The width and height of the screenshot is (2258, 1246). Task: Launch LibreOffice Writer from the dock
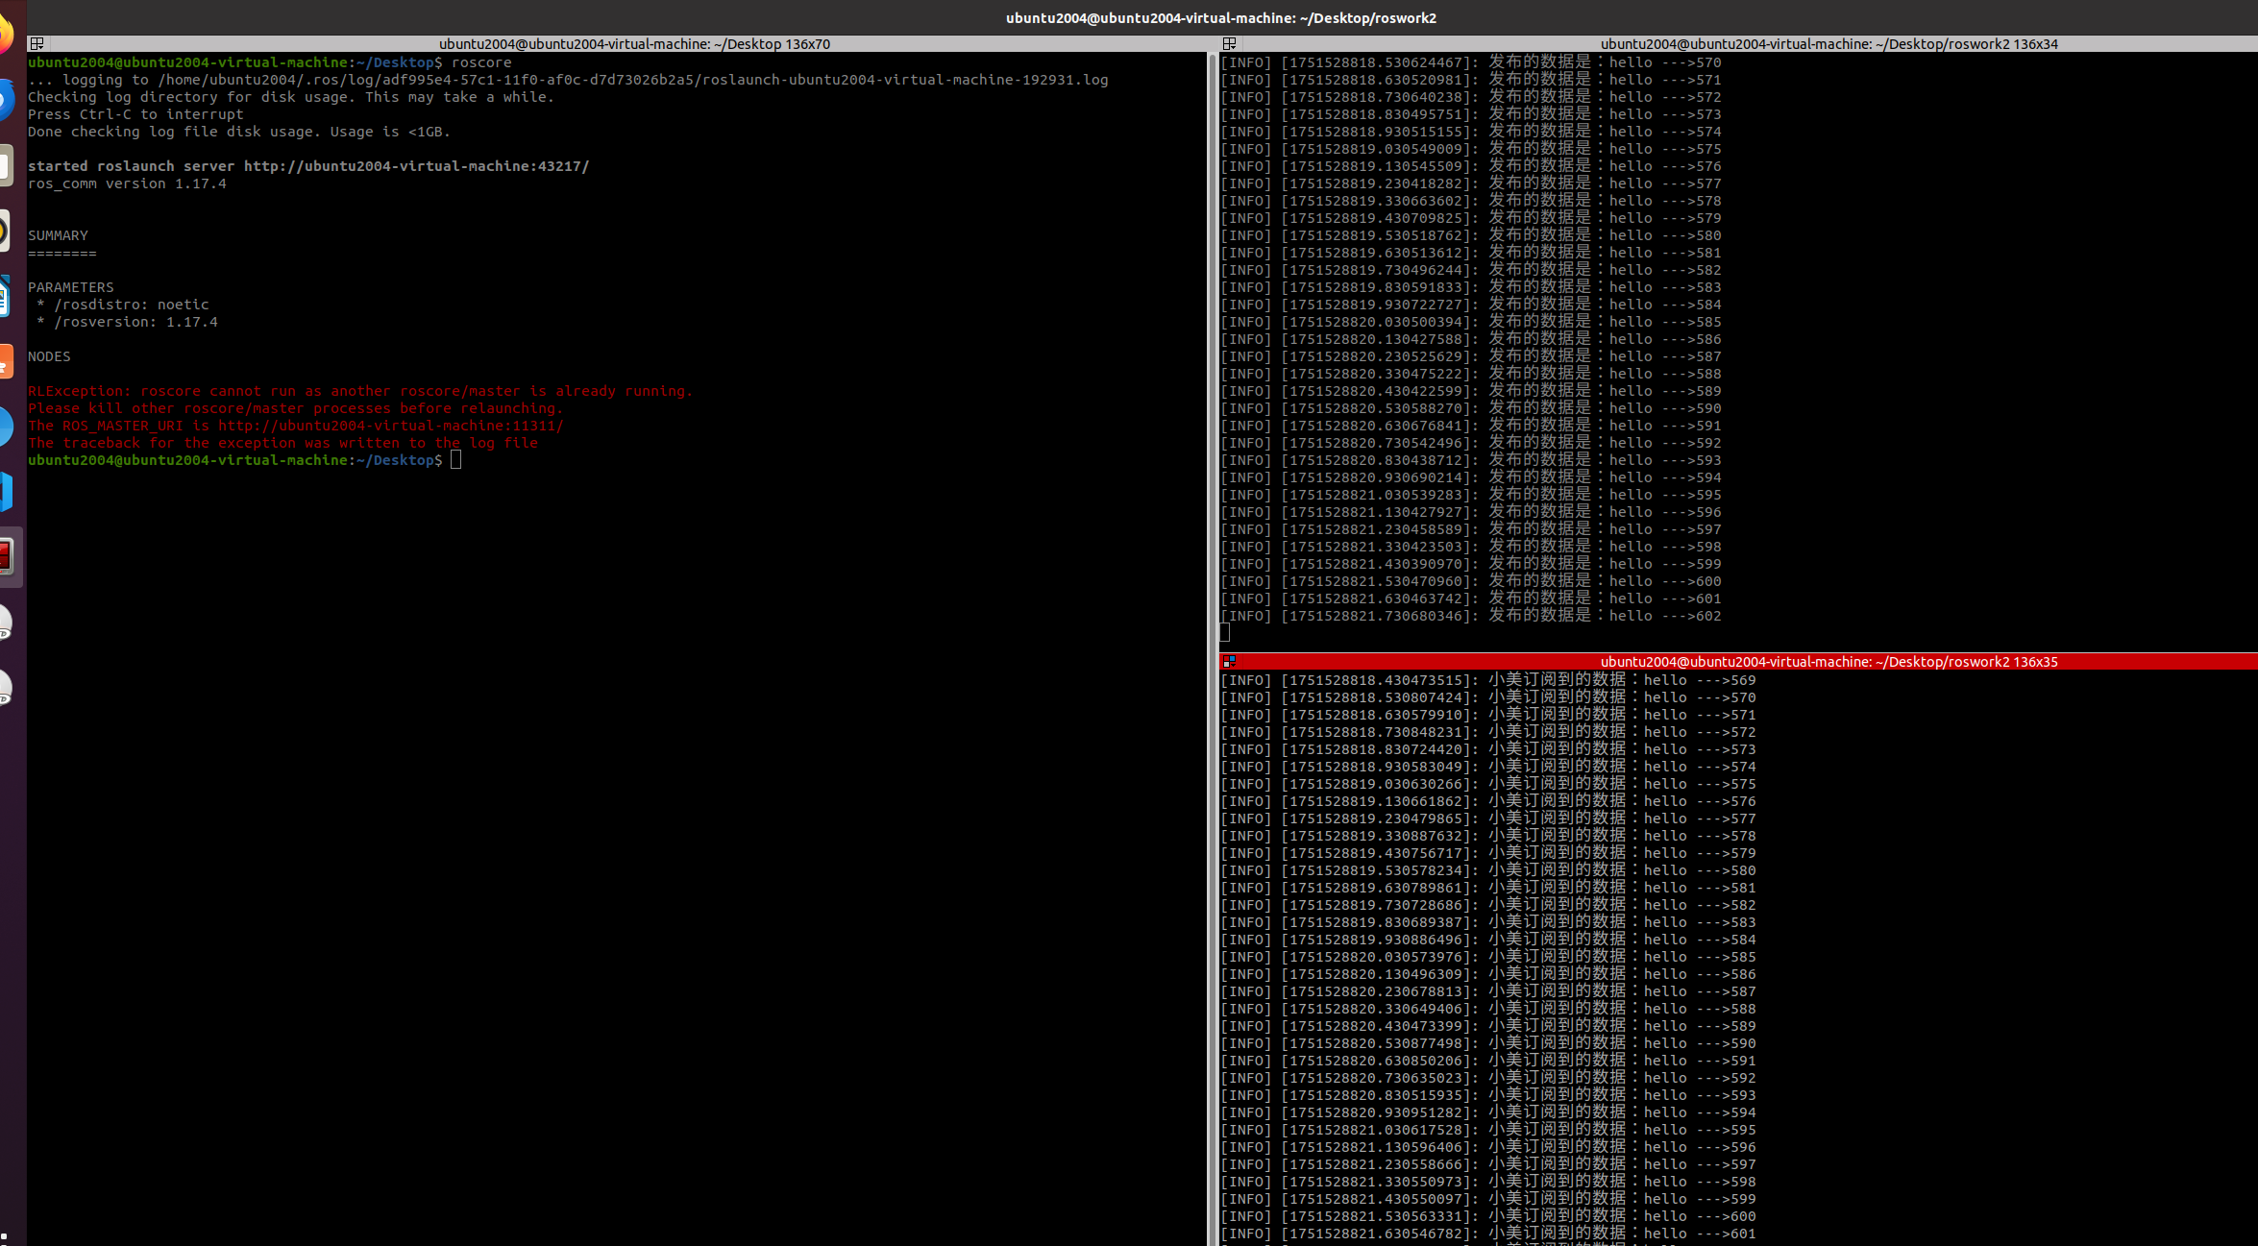(5, 296)
